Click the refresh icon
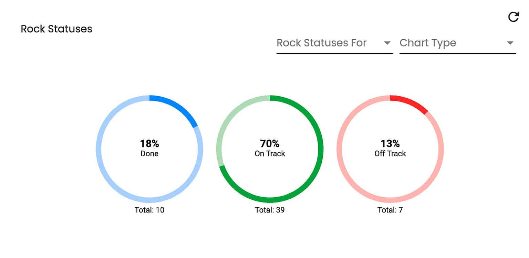The image size is (529, 258). 513,17
